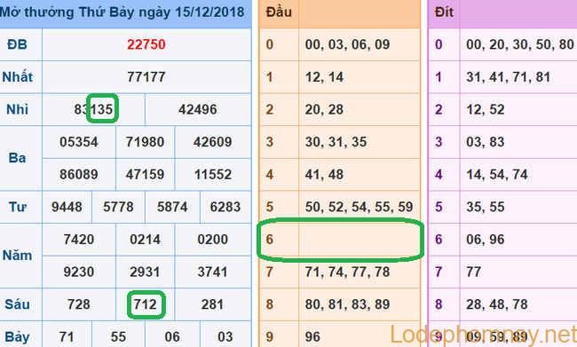Click the empty Đầu row digit 6
This screenshot has width=577, height=347.
[270, 240]
